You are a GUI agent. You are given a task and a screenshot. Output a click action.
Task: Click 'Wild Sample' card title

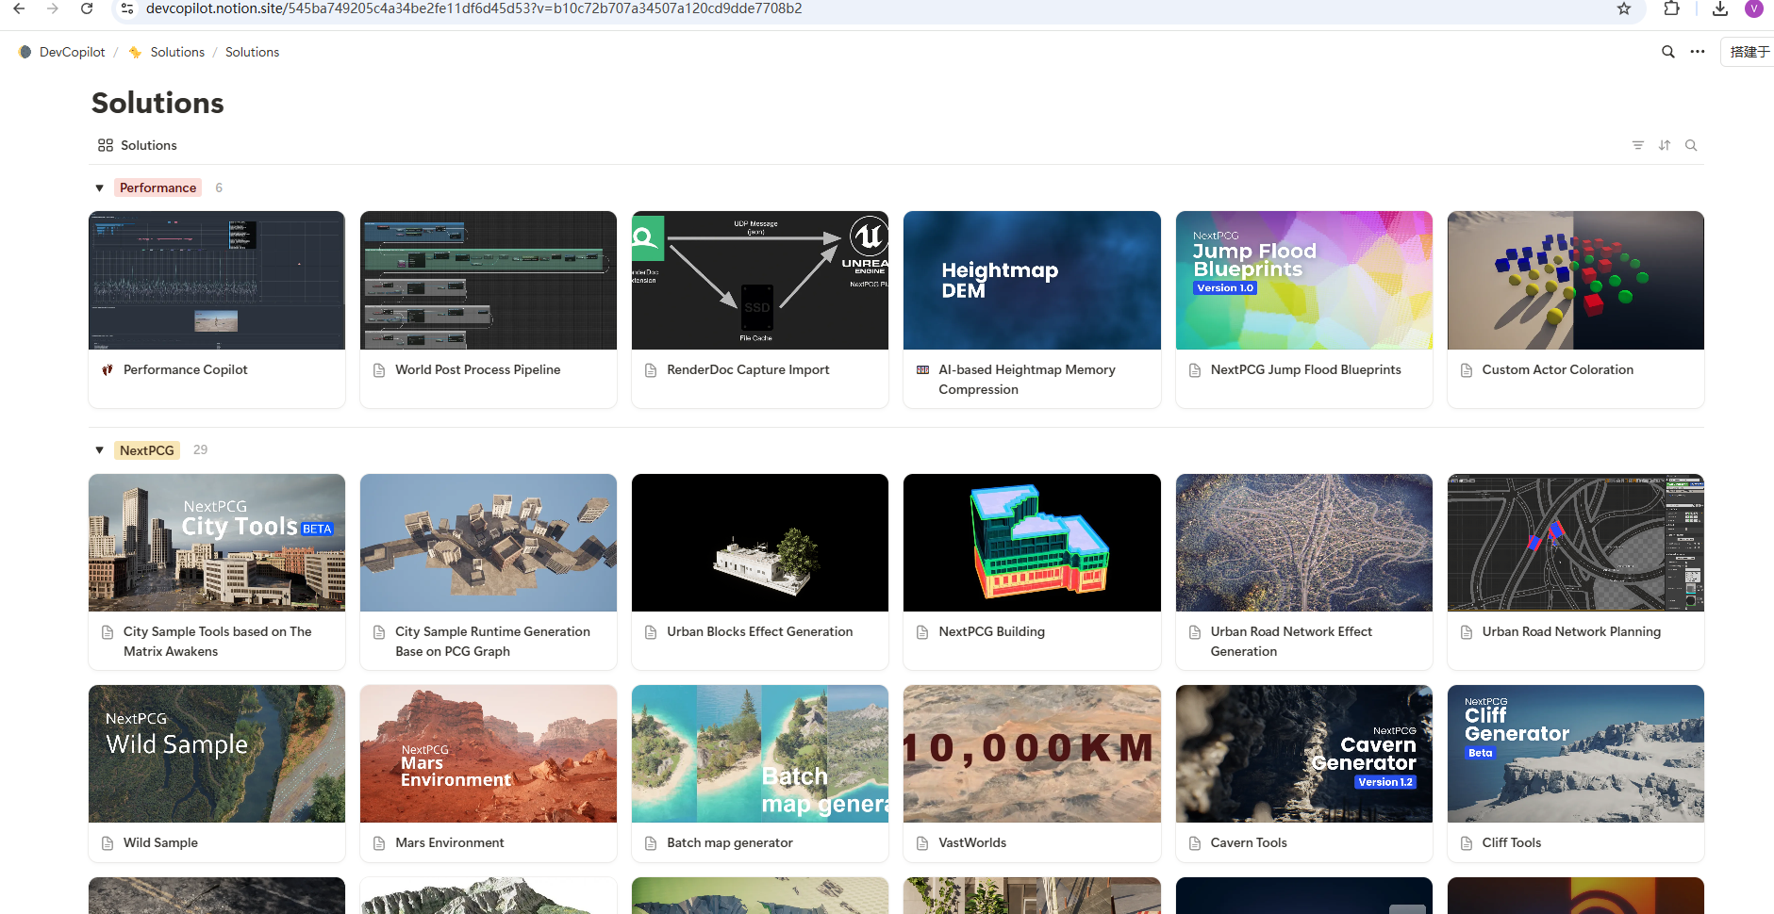pos(160,842)
